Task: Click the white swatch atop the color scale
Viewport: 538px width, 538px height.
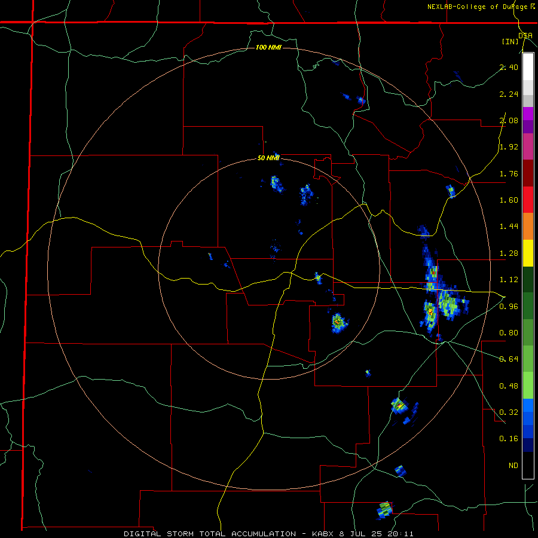Action: pyautogui.click(x=528, y=67)
